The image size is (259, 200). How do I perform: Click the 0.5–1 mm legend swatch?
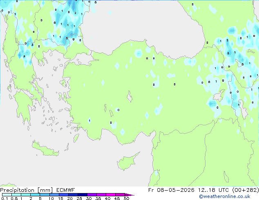16,195
